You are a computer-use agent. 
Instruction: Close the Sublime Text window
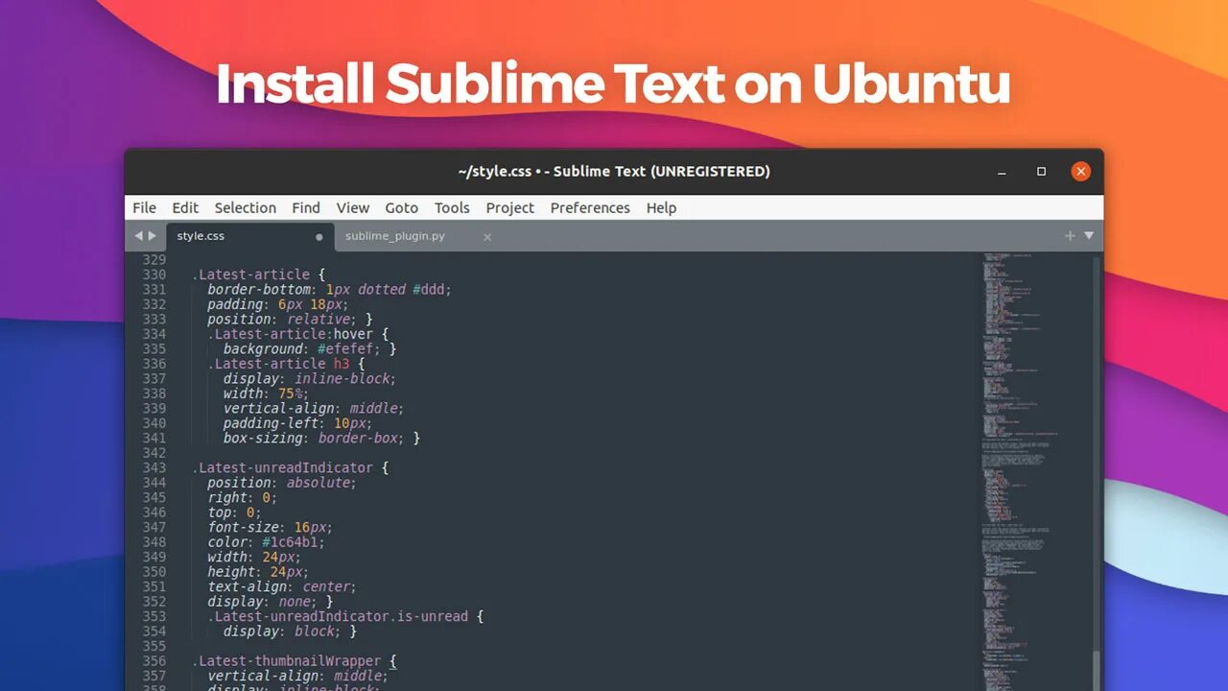[1081, 172]
